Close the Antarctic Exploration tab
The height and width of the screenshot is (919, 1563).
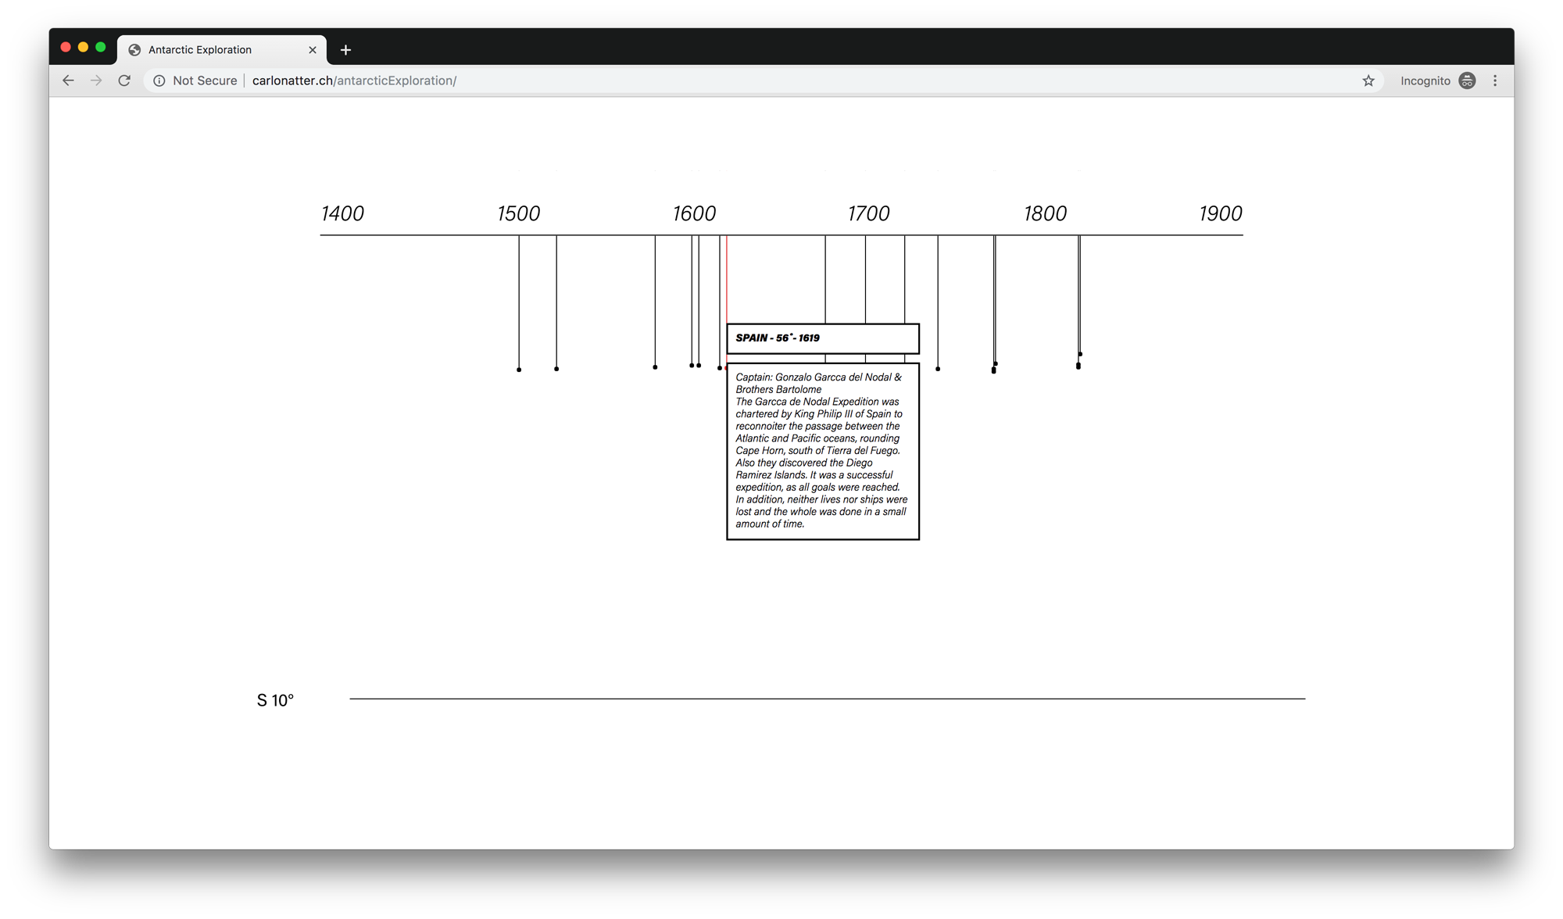313,50
